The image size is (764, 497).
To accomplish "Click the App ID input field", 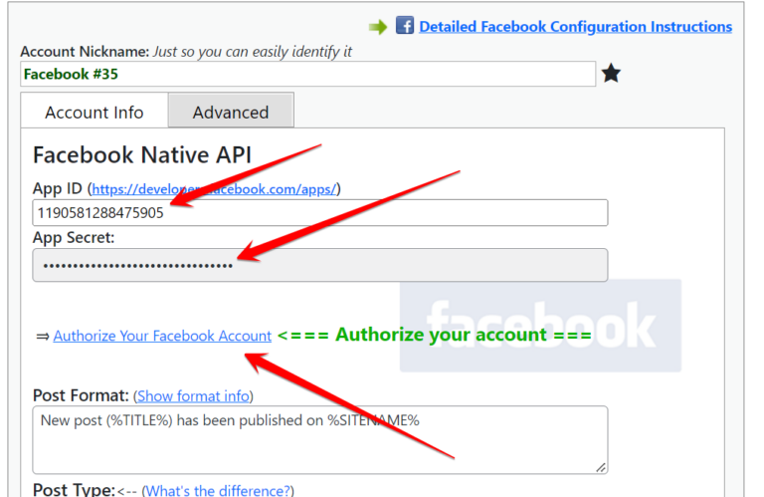I will [x=320, y=213].
